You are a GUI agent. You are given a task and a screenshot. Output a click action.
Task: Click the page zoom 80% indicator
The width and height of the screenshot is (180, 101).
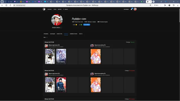pyautogui.click(x=156, y=5)
